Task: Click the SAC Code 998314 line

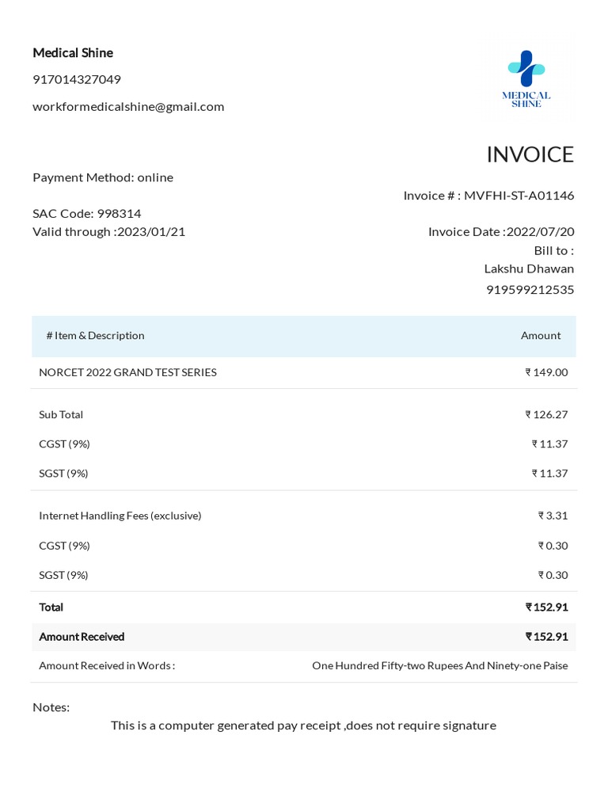Action: pos(87,214)
